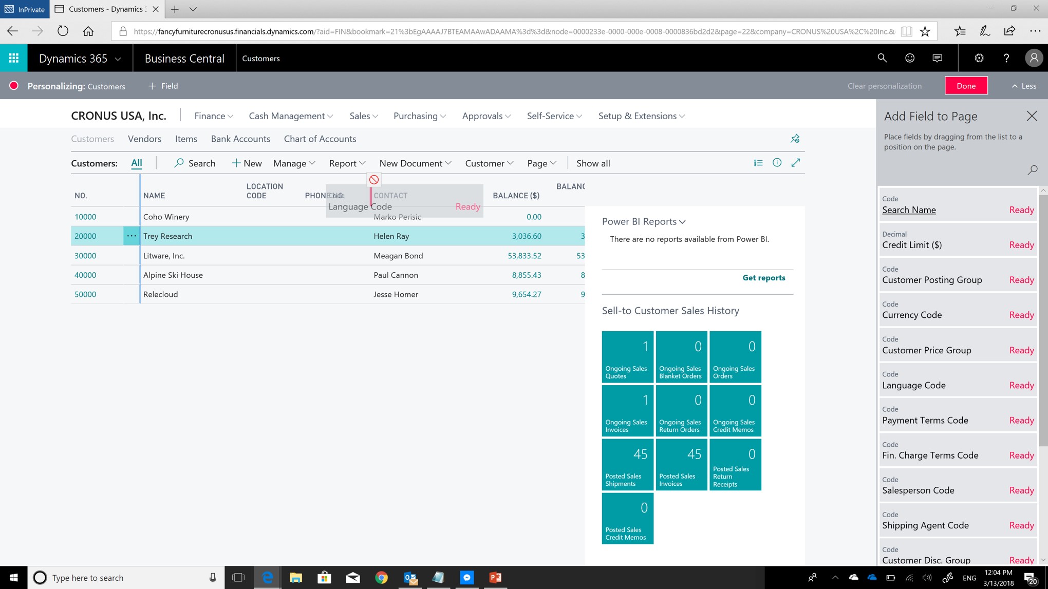The height and width of the screenshot is (589, 1048).
Task: Open the Posted Sales Invoices tile
Action: [681, 464]
